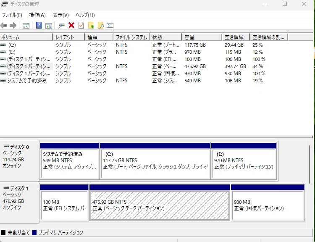Image resolution: width=315 pixels, height=242 pixels.
Task: Sort by the ファイル システム column header
Action: click(x=131, y=37)
